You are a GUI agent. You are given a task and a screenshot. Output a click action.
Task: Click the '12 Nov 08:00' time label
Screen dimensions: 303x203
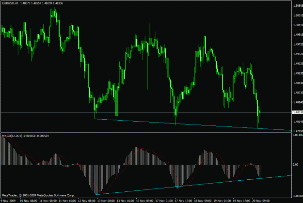click(x=87, y=201)
